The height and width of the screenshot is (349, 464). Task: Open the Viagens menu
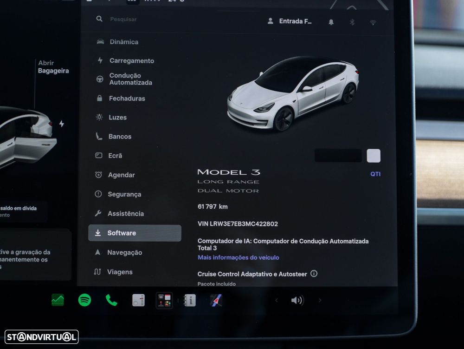pos(113,272)
